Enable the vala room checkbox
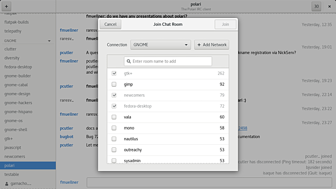This screenshot has height=189, width=336. 114,117
